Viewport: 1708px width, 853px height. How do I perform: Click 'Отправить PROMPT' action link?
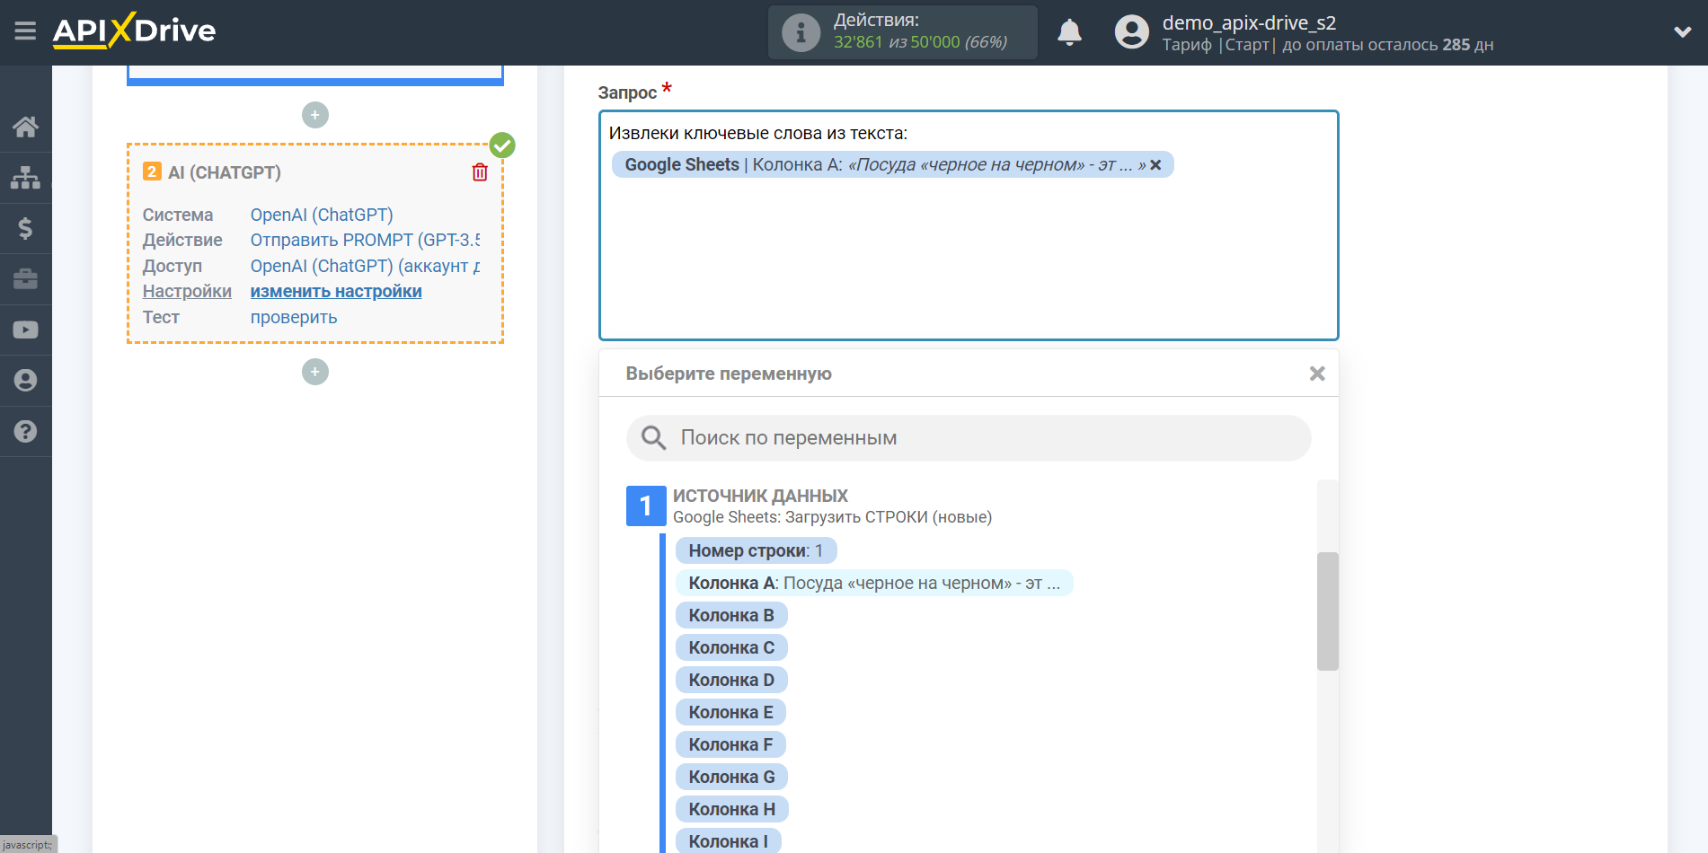(365, 241)
